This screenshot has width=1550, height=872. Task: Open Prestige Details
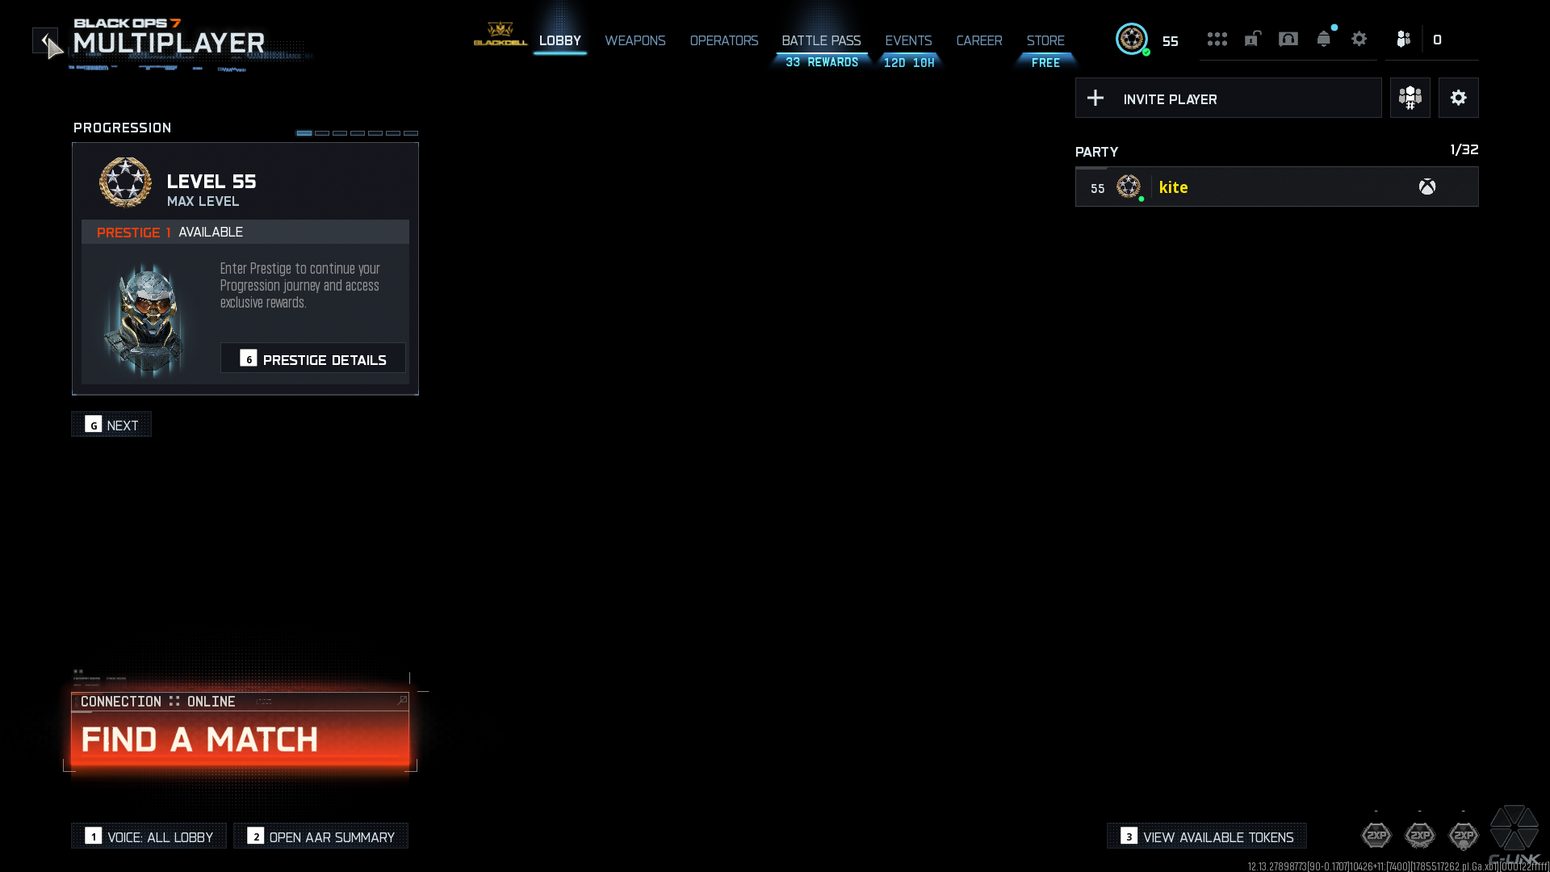[x=313, y=358]
